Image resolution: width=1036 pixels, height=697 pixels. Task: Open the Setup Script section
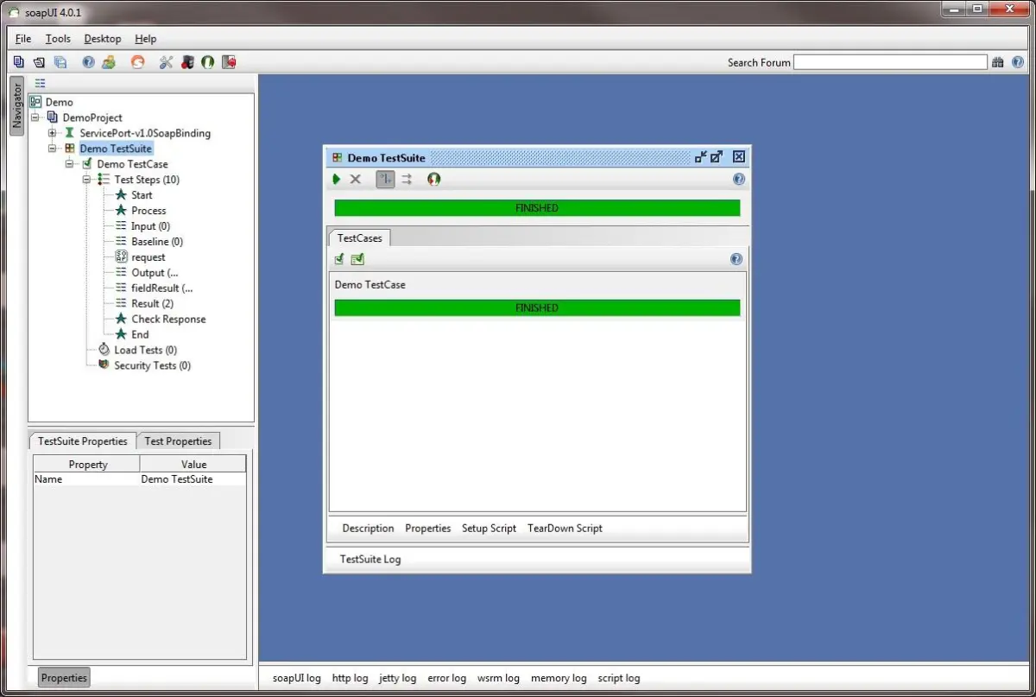[489, 529]
